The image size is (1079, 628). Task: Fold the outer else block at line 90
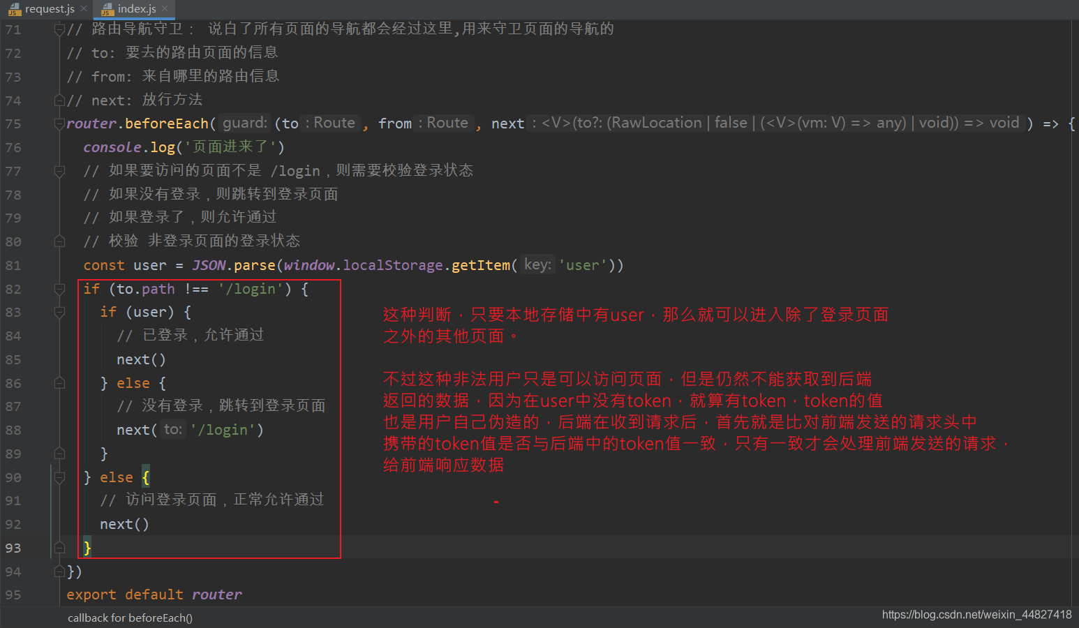pyautogui.click(x=59, y=477)
